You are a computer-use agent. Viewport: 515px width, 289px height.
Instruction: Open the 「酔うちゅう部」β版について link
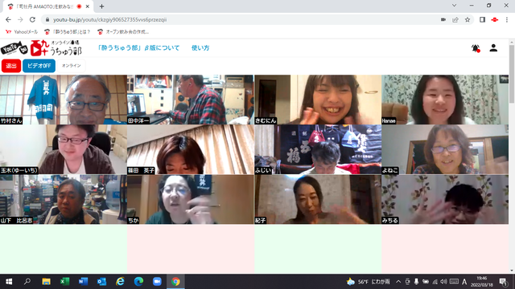coord(138,48)
